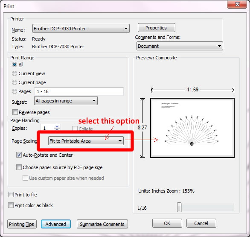This screenshot has width=250, height=237.
Task: Check the Print color as black option
Action: pyautogui.click(x=11, y=205)
